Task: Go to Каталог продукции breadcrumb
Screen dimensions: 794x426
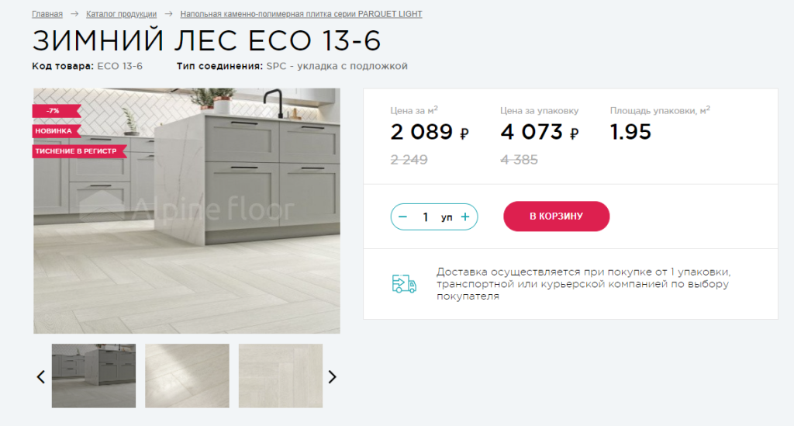Action: (x=121, y=14)
